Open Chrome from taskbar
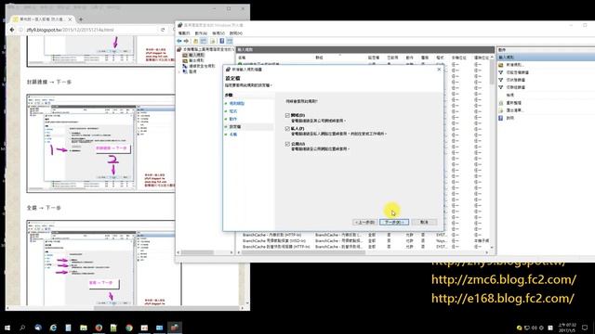The width and height of the screenshot is (595, 334). tap(129, 328)
